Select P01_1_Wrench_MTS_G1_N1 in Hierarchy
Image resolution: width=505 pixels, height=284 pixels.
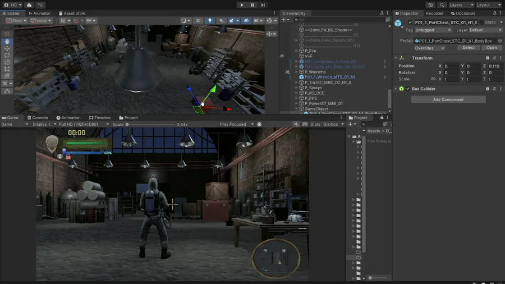(x=330, y=77)
